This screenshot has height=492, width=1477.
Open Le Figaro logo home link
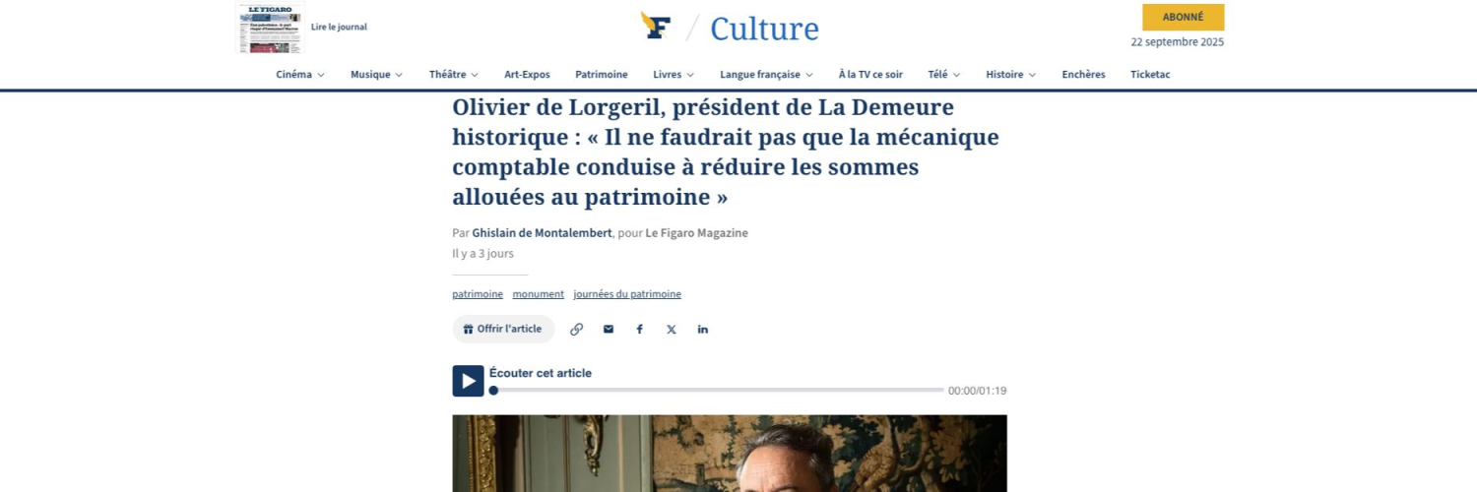click(656, 26)
